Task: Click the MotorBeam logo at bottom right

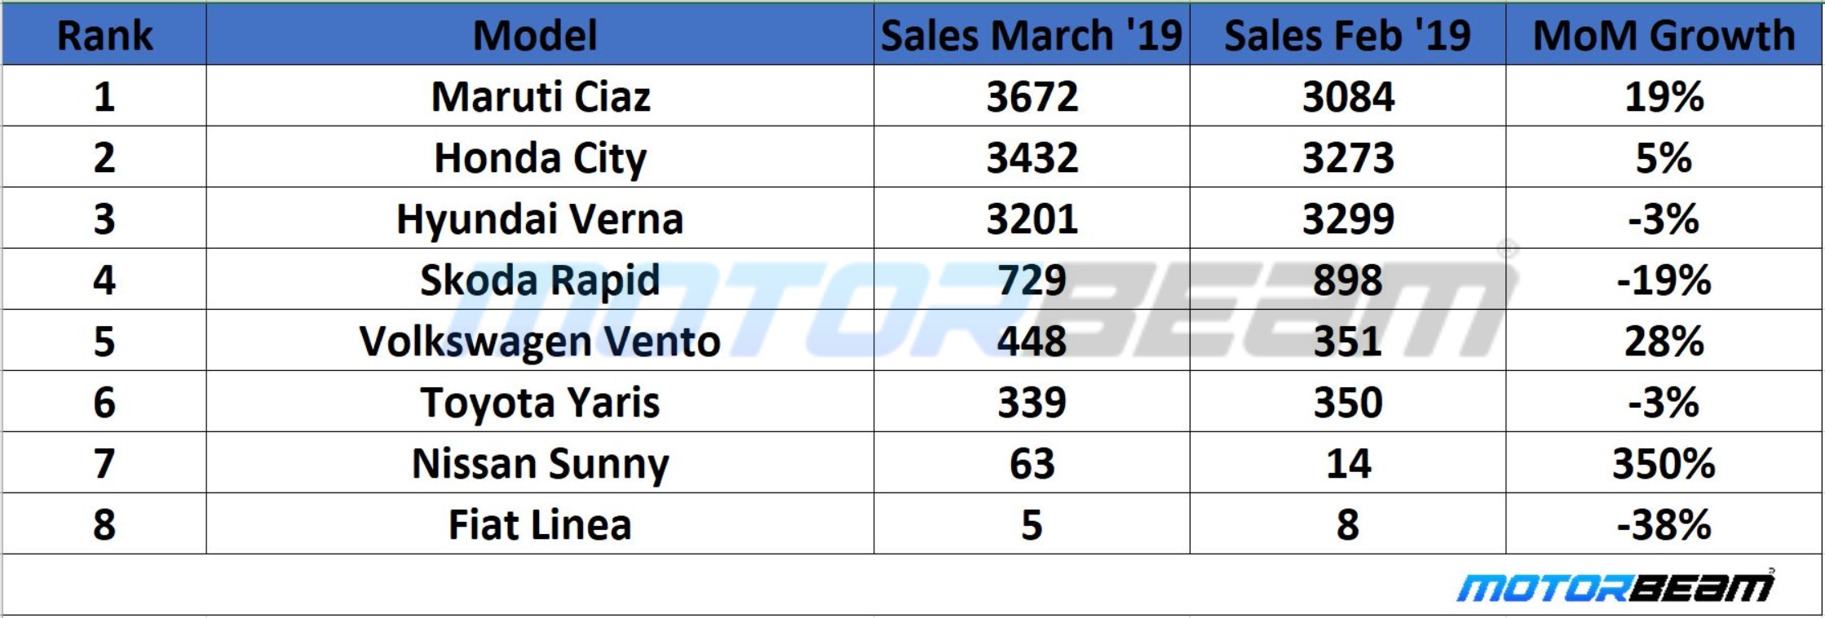Action: [x=1615, y=587]
